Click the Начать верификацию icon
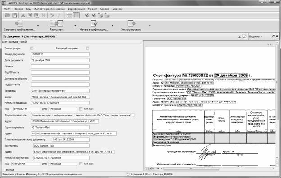The width and height of the screenshot is (281, 178). tap(94, 23)
